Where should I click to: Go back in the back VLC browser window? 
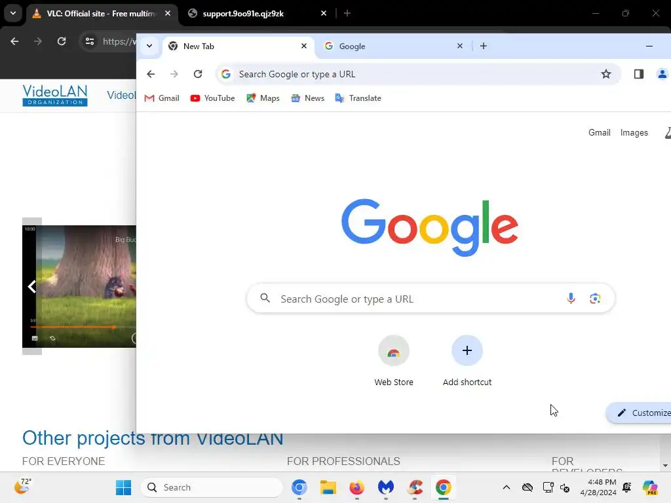(x=14, y=41)
